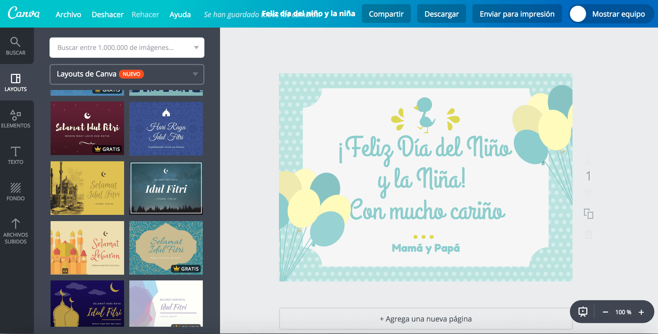Expand the image search dropdown arrow
Screen dimensions: 658x334
196,47
